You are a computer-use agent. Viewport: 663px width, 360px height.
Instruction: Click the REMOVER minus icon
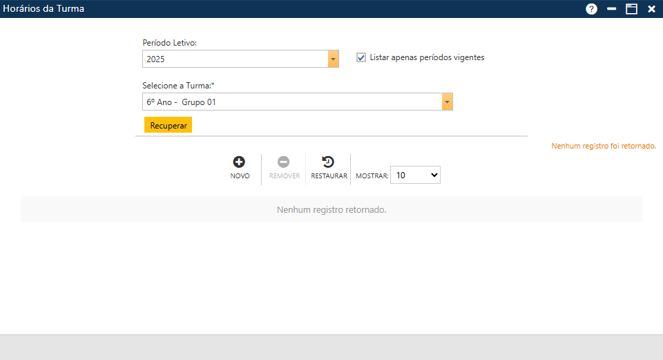point(284,162)
